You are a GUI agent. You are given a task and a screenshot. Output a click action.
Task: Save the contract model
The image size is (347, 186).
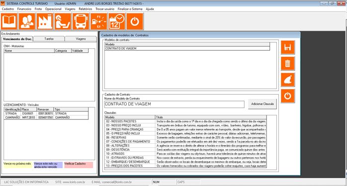tap(288, 47)
